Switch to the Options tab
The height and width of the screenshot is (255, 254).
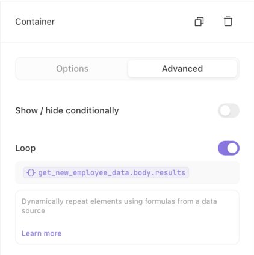72,69
